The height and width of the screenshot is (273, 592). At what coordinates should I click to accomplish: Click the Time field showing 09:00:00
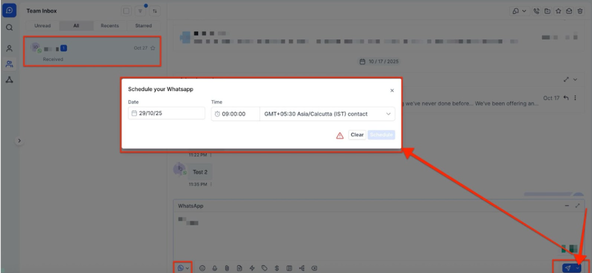pos(235,114)
